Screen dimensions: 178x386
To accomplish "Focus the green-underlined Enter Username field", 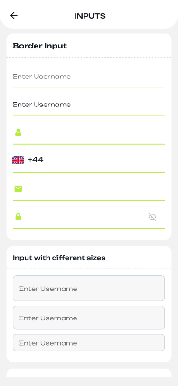I will click(89, 105).
